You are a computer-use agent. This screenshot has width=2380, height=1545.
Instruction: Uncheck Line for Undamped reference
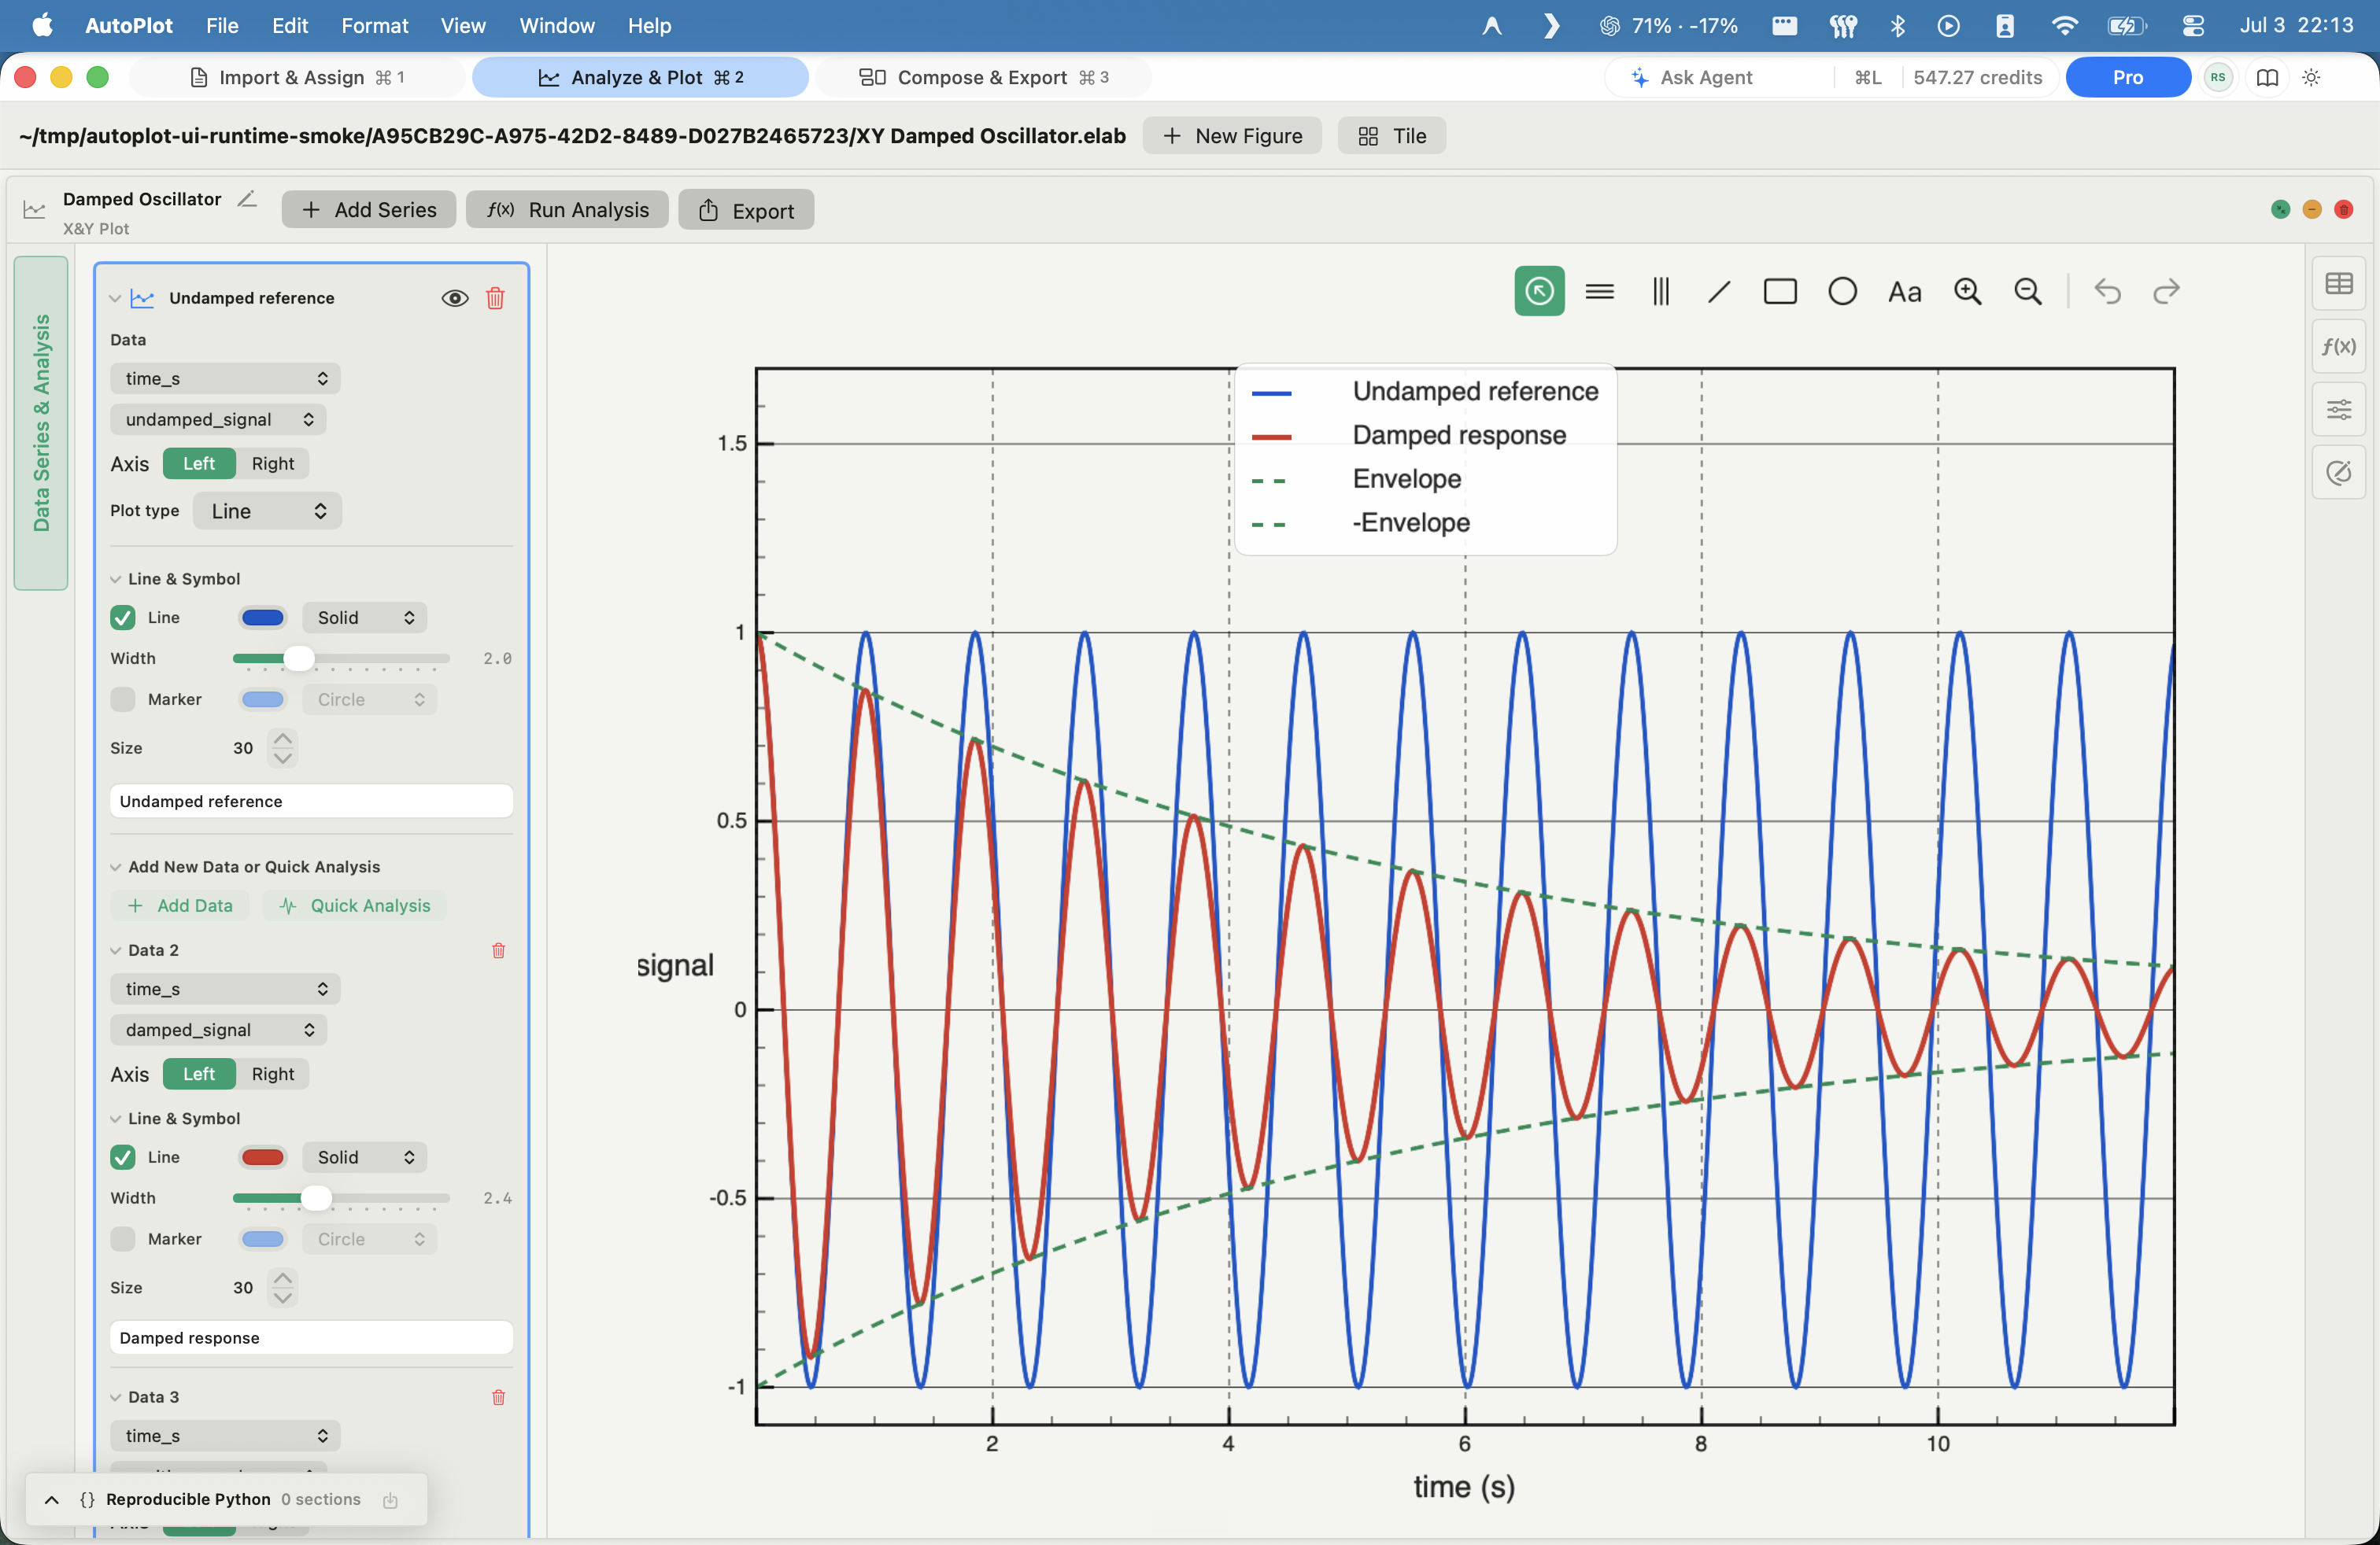123,618
